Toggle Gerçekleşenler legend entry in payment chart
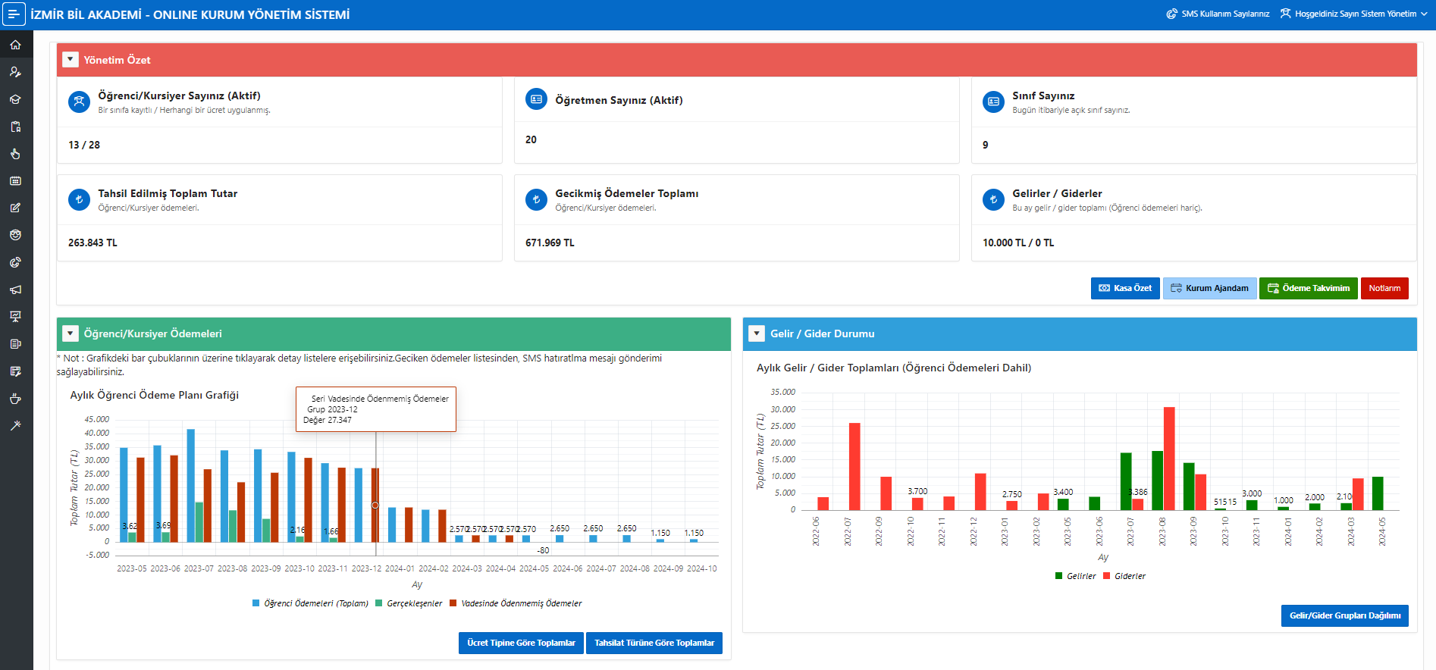The image size is (1436, 670). 409,603
